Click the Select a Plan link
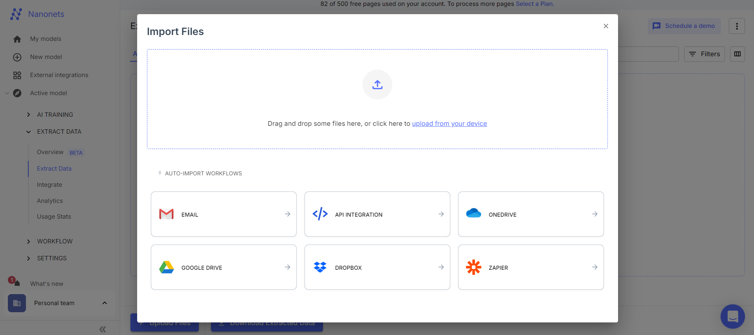The width and height of the screenshot is (754, 335). point(535,4)
